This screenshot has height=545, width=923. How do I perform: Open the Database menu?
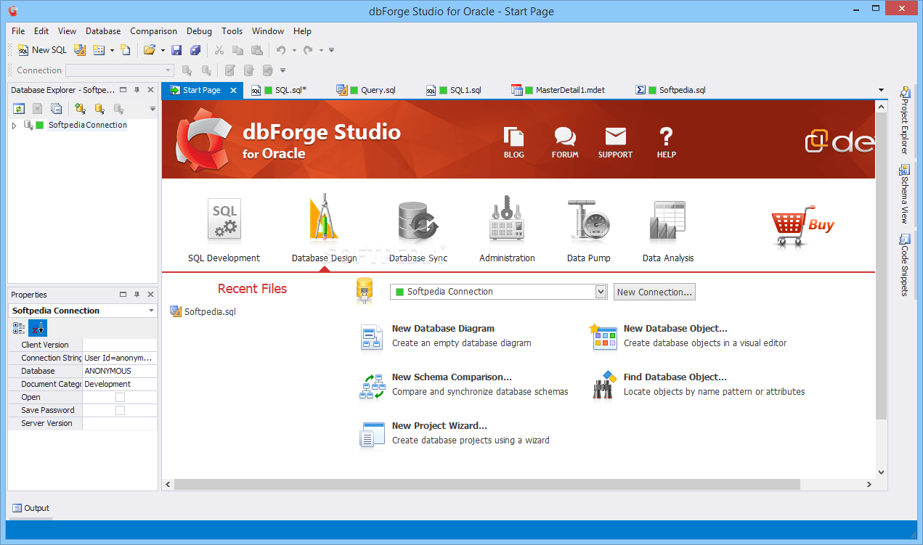103,31
